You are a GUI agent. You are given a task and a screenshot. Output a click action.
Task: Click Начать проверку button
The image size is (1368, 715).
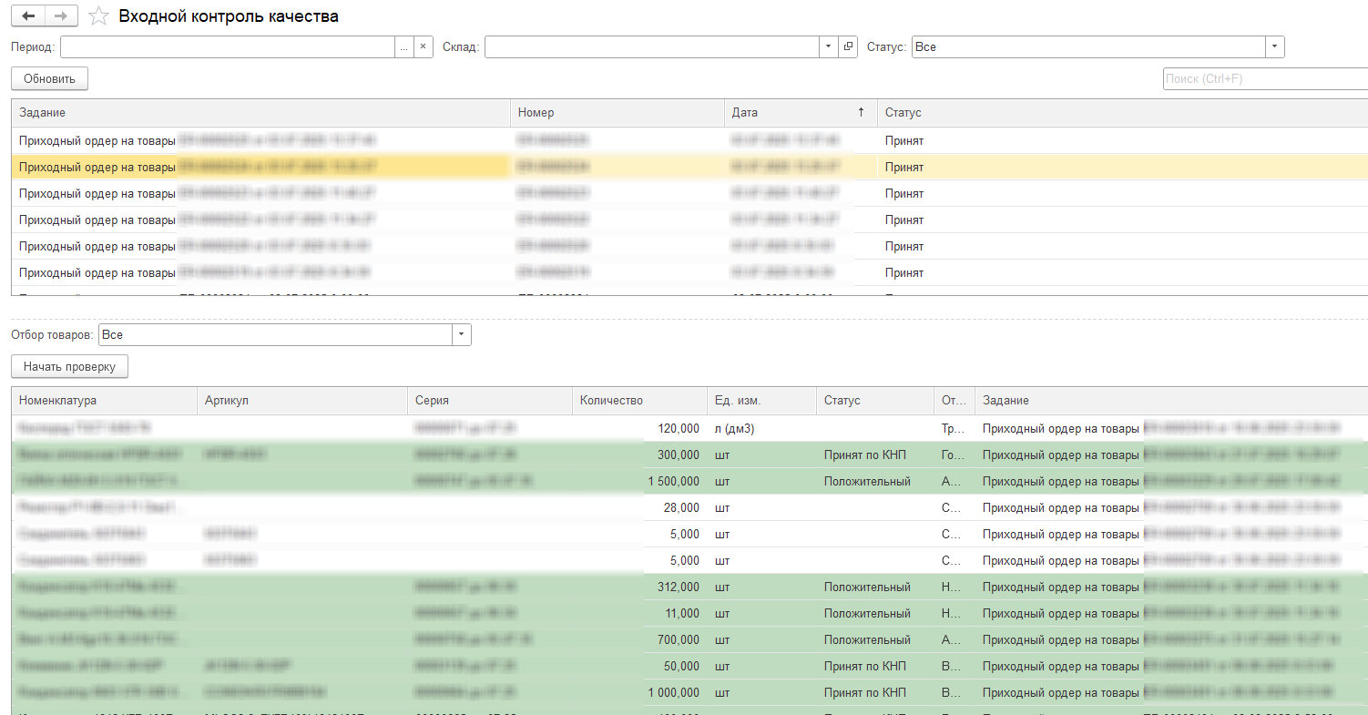70,366
